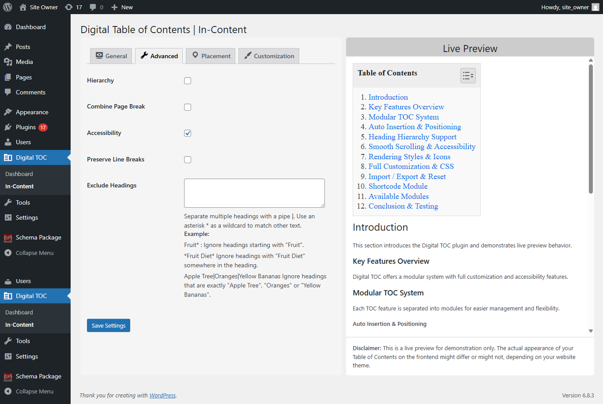Click the comments bubble icon in admin bar

[93, 7]
